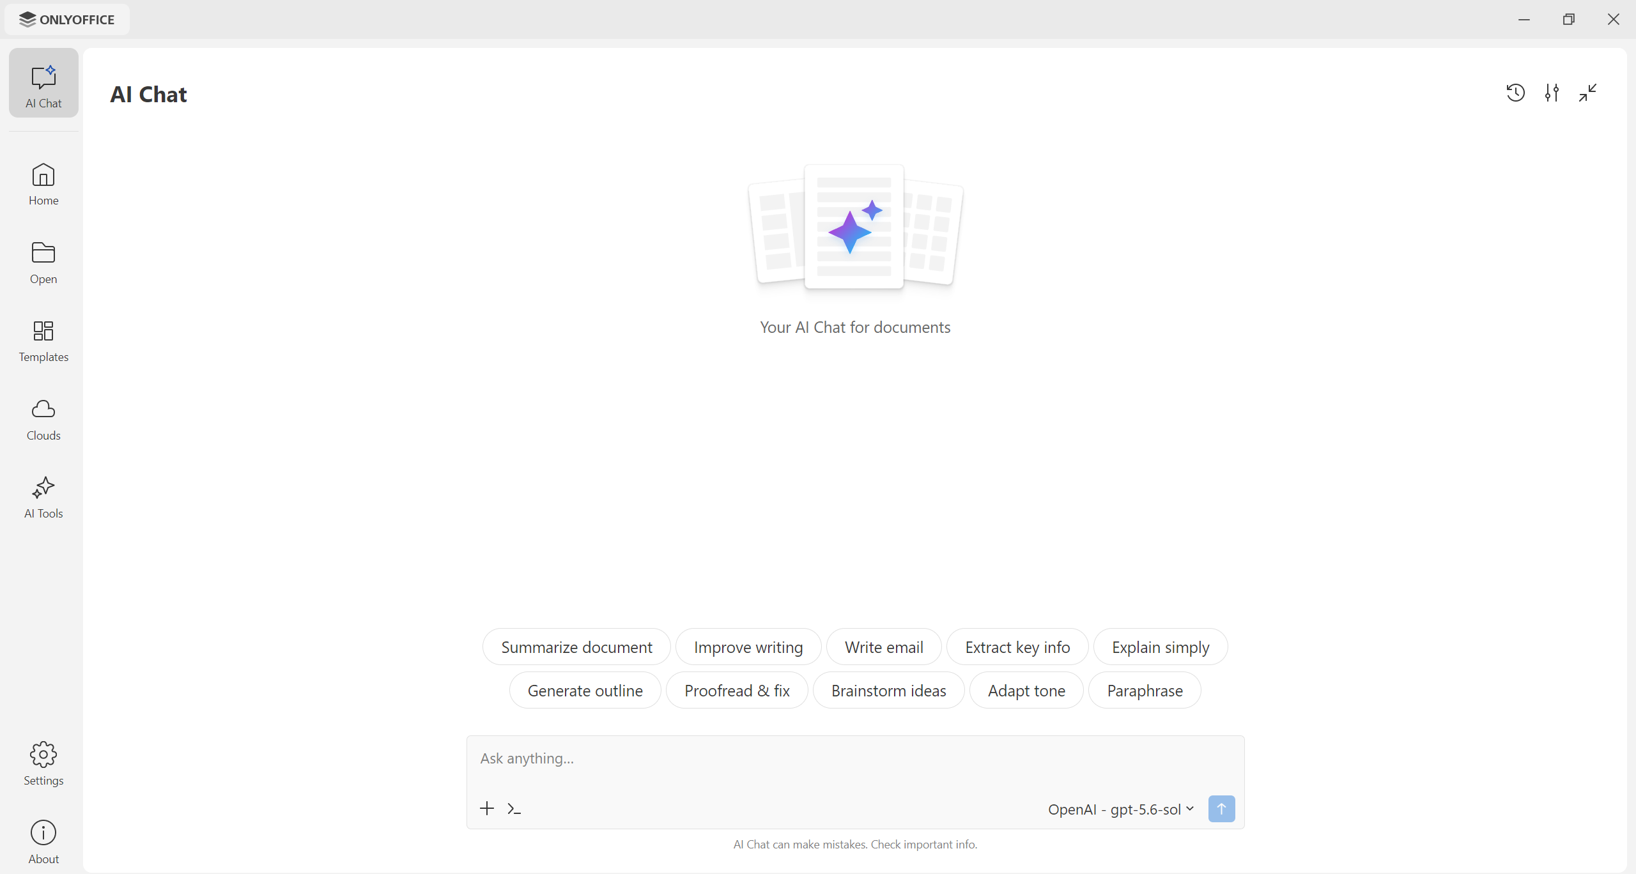Open the Clouds section
This screenshot has width=1636, height=874.
[43, 419]
